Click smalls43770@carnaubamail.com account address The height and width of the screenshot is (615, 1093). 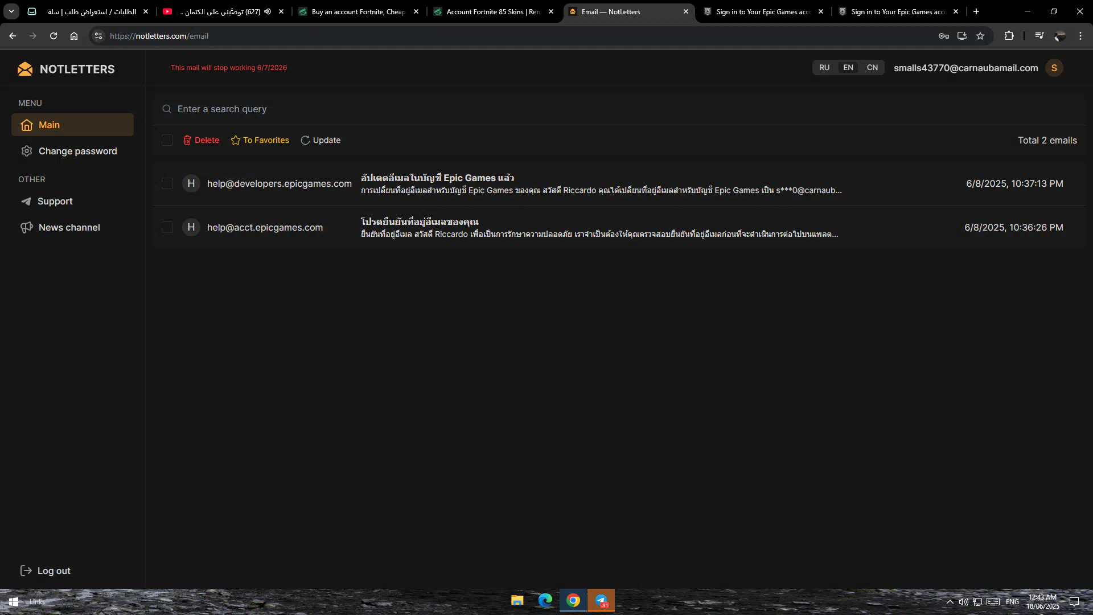click(x=966, y=68)
